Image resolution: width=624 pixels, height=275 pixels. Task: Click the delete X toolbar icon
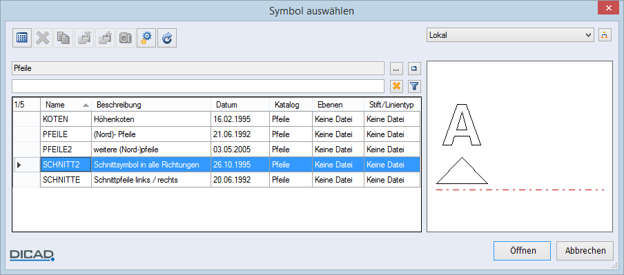coord(43,38)
